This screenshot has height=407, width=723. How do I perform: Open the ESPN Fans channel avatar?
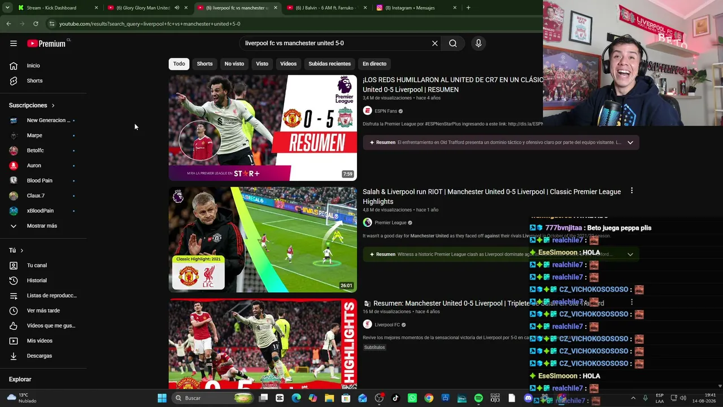[367, 111]
